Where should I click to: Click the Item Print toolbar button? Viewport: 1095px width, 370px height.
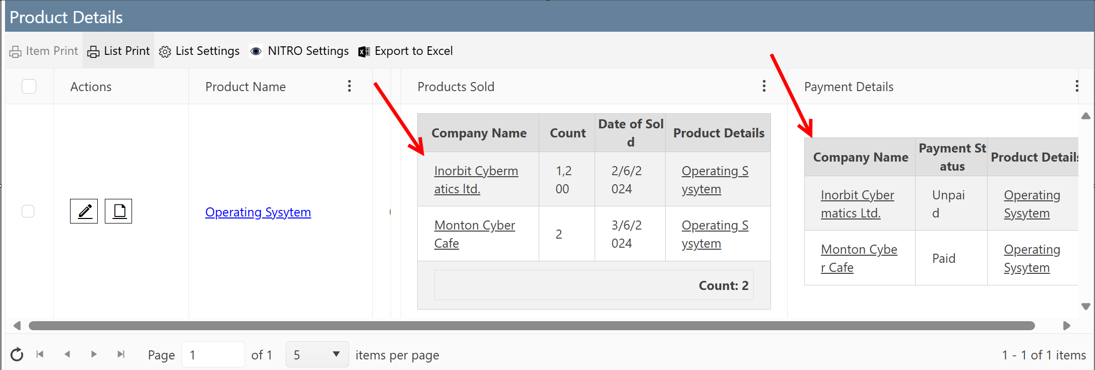[44, 51]
